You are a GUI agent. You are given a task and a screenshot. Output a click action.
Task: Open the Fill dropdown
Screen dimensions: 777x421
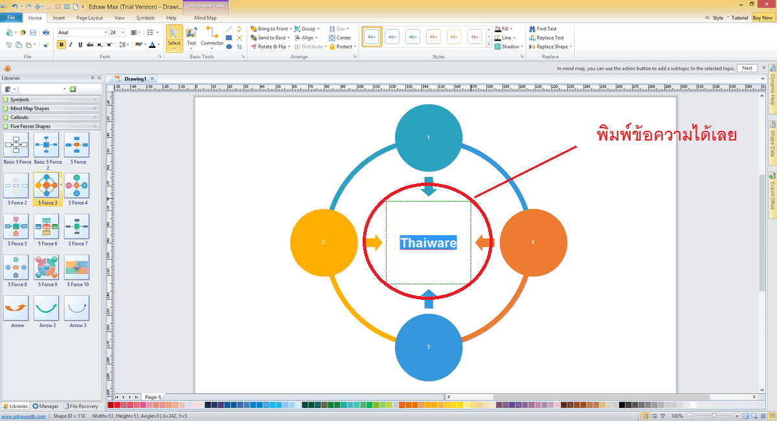click(x=503, y=28)
